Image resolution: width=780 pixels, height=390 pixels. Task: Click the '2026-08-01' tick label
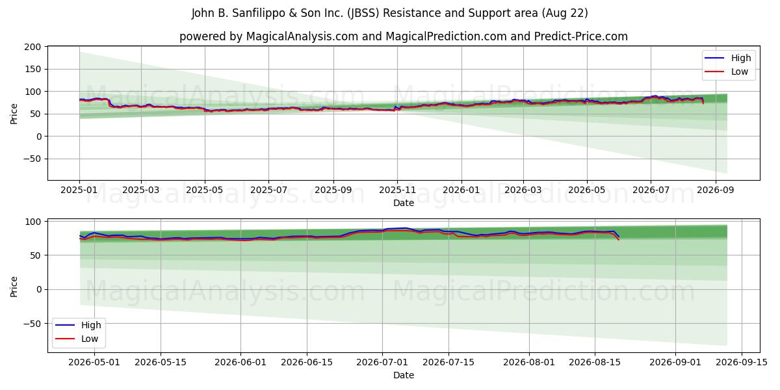click(x=528, y=363)
